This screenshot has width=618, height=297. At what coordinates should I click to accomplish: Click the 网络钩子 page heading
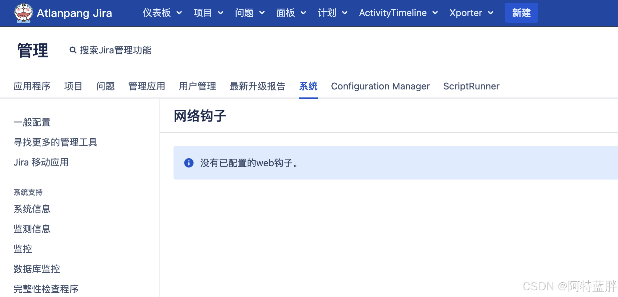[x=200, y=116]
